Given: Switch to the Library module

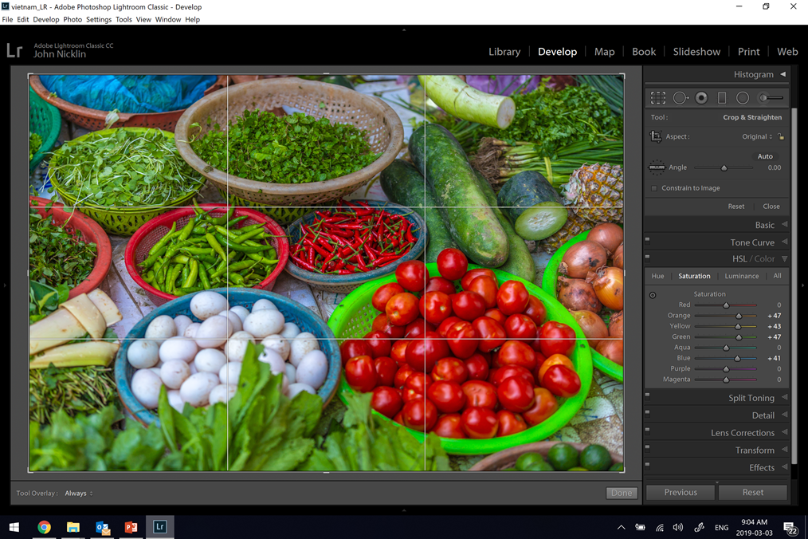Looking at the screenshot, I should pyautogui.click(x=504, y=52).
